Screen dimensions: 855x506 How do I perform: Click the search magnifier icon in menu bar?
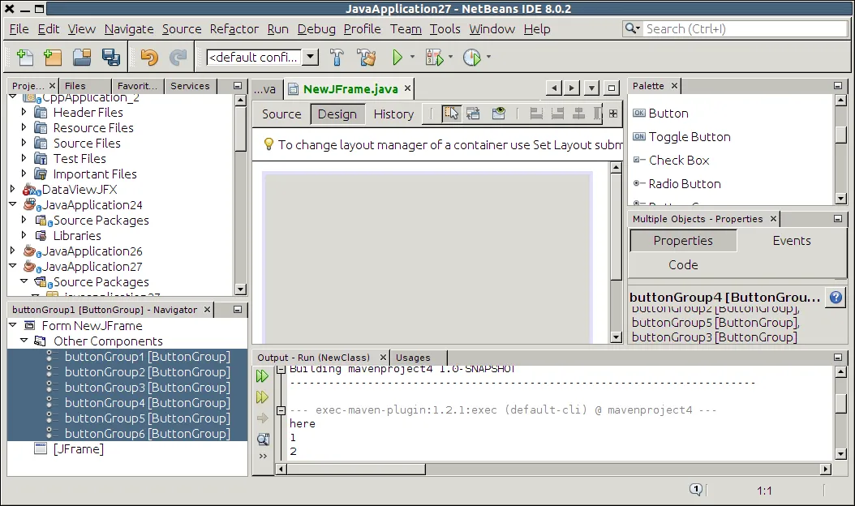632,28
